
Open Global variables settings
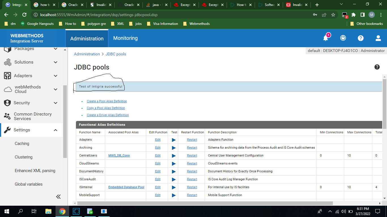pyautogui.click(x=29, y=184)
